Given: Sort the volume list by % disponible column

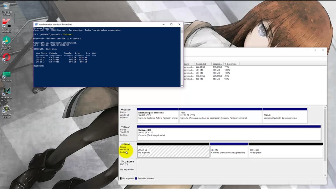Looking at the screenshot, I should point(231,64).
